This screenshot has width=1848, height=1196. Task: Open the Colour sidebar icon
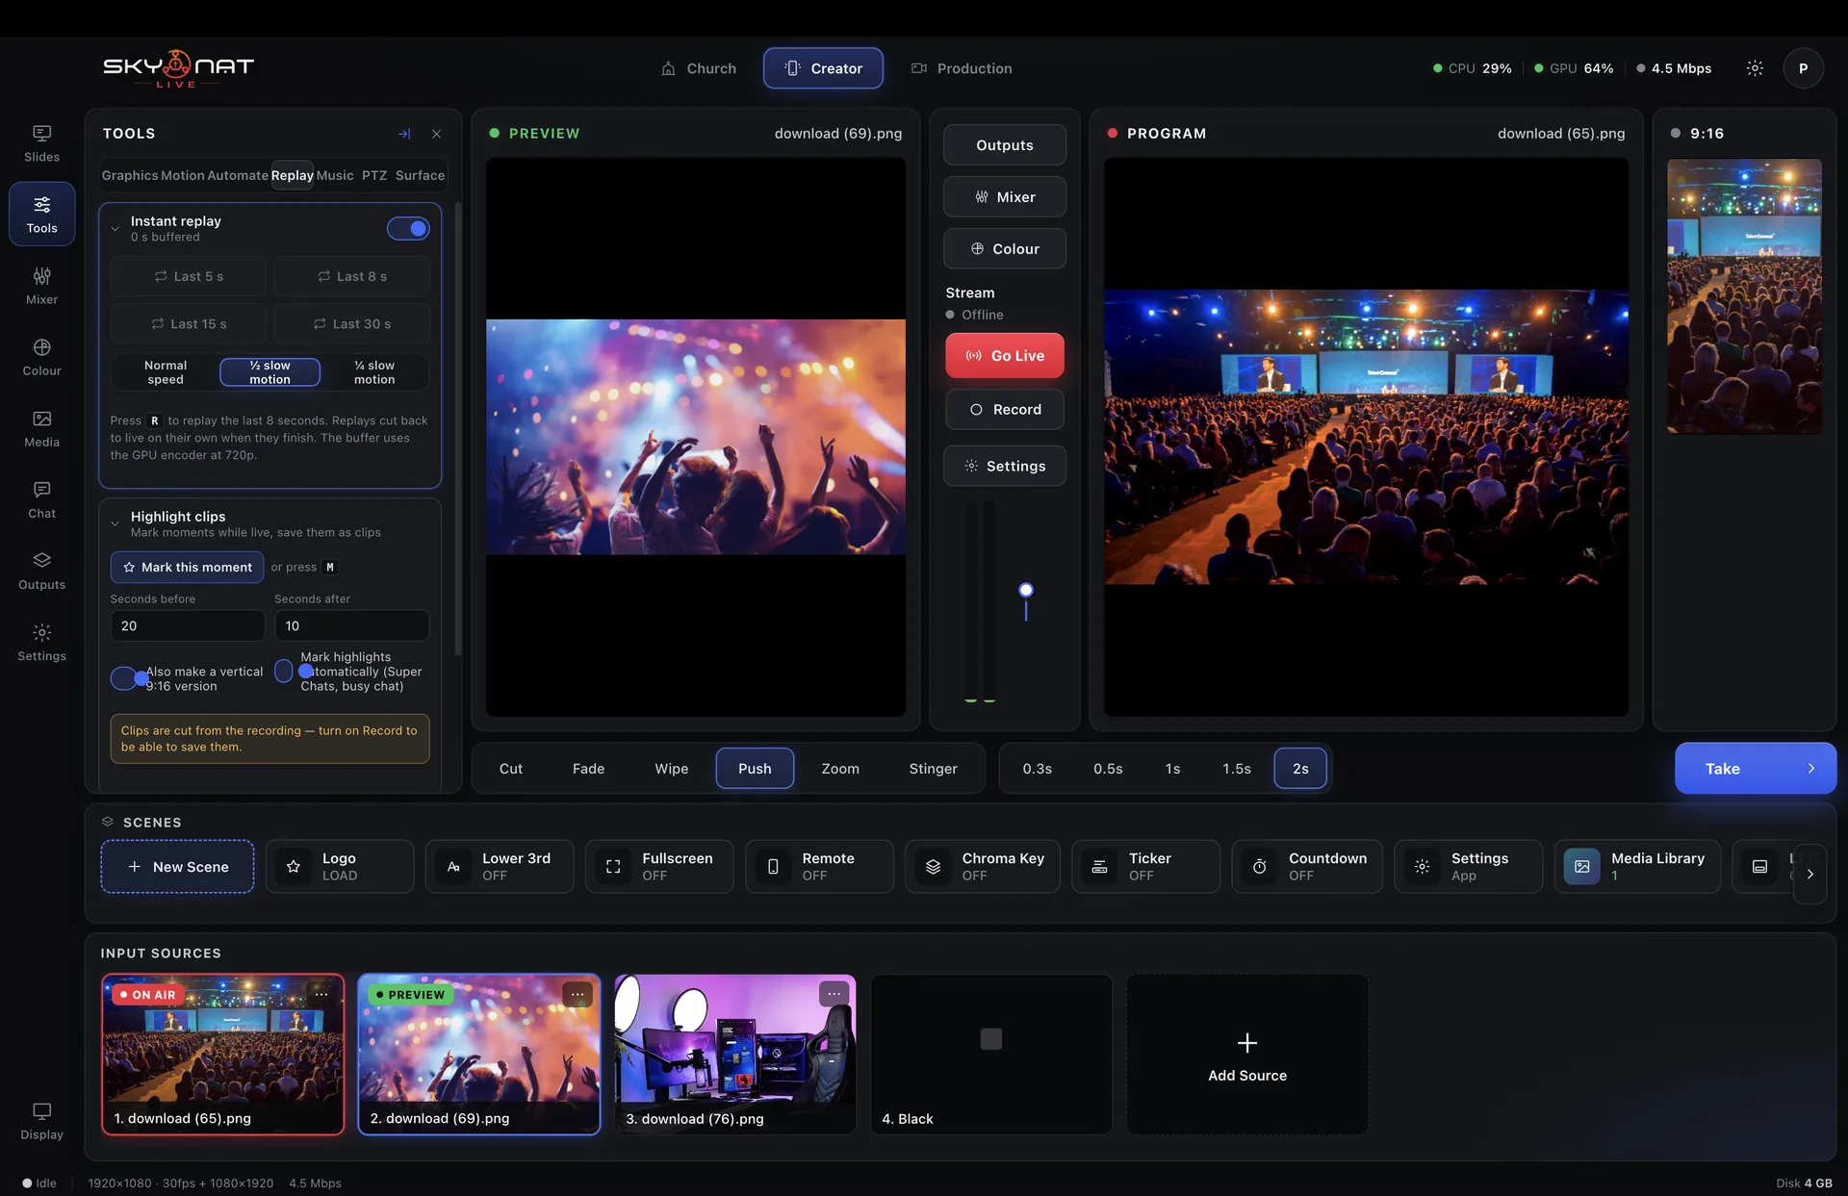pyautogui.click(x=41, y=357)
